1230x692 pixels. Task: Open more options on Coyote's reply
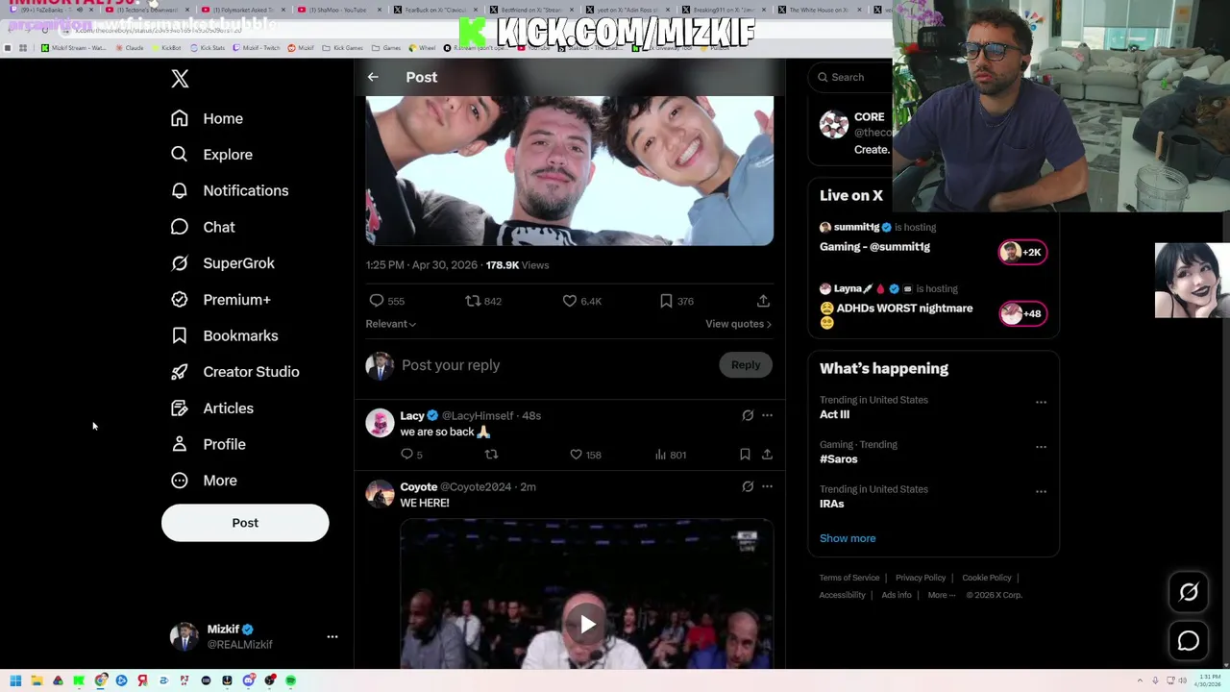tap(767, 486)
